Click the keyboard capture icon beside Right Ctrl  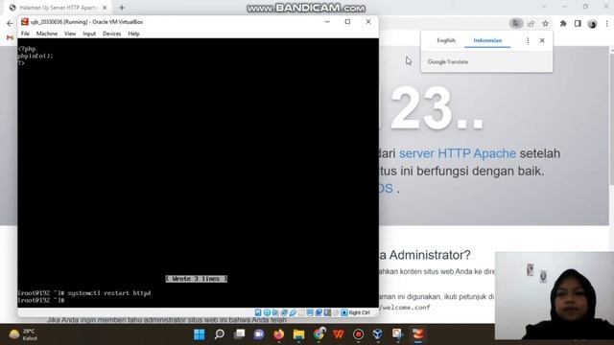coord(344,312)
